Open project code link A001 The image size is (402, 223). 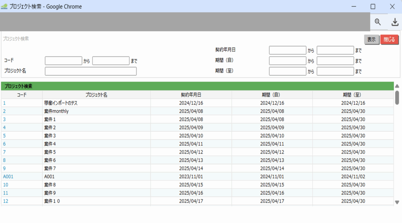point(8,177)
